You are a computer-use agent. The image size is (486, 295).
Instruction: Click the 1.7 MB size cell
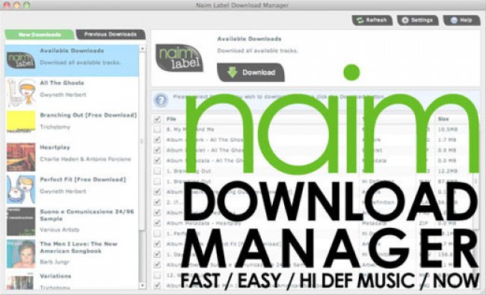[447, 140]
